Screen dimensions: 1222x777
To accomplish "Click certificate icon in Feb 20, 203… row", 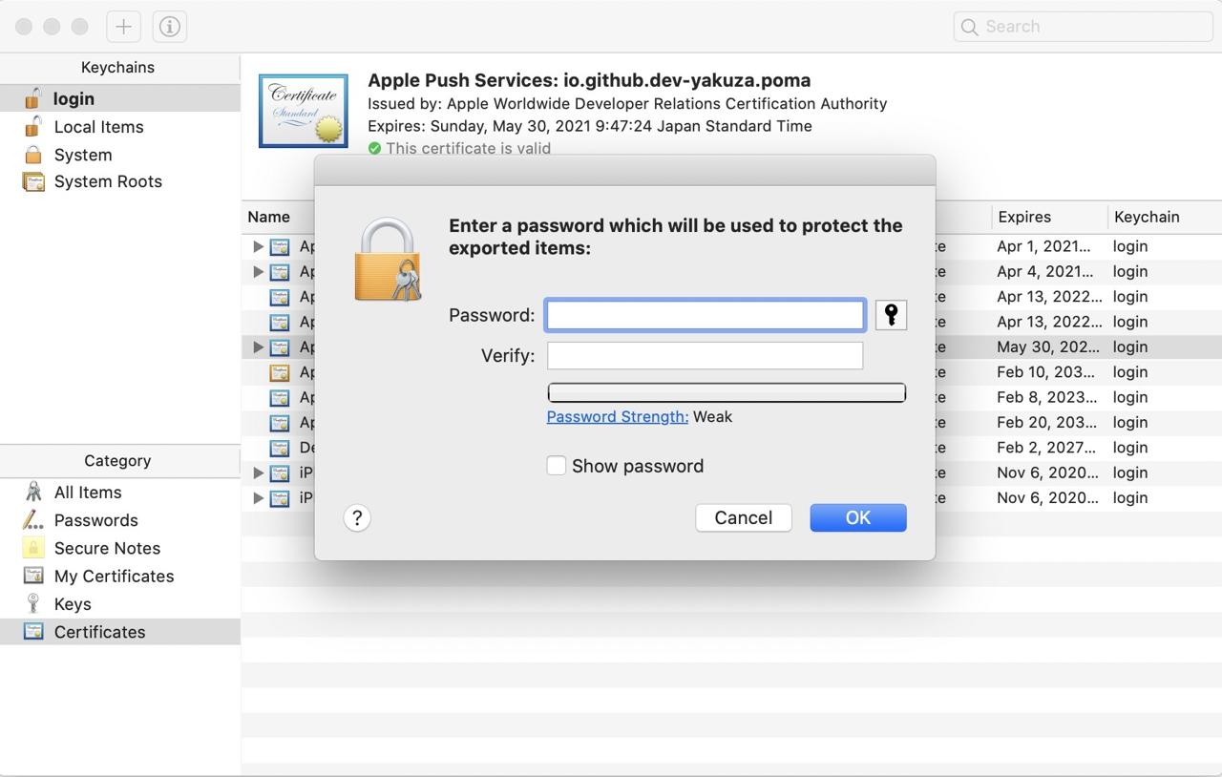I will pyautogui.click(x=280, y=422).
